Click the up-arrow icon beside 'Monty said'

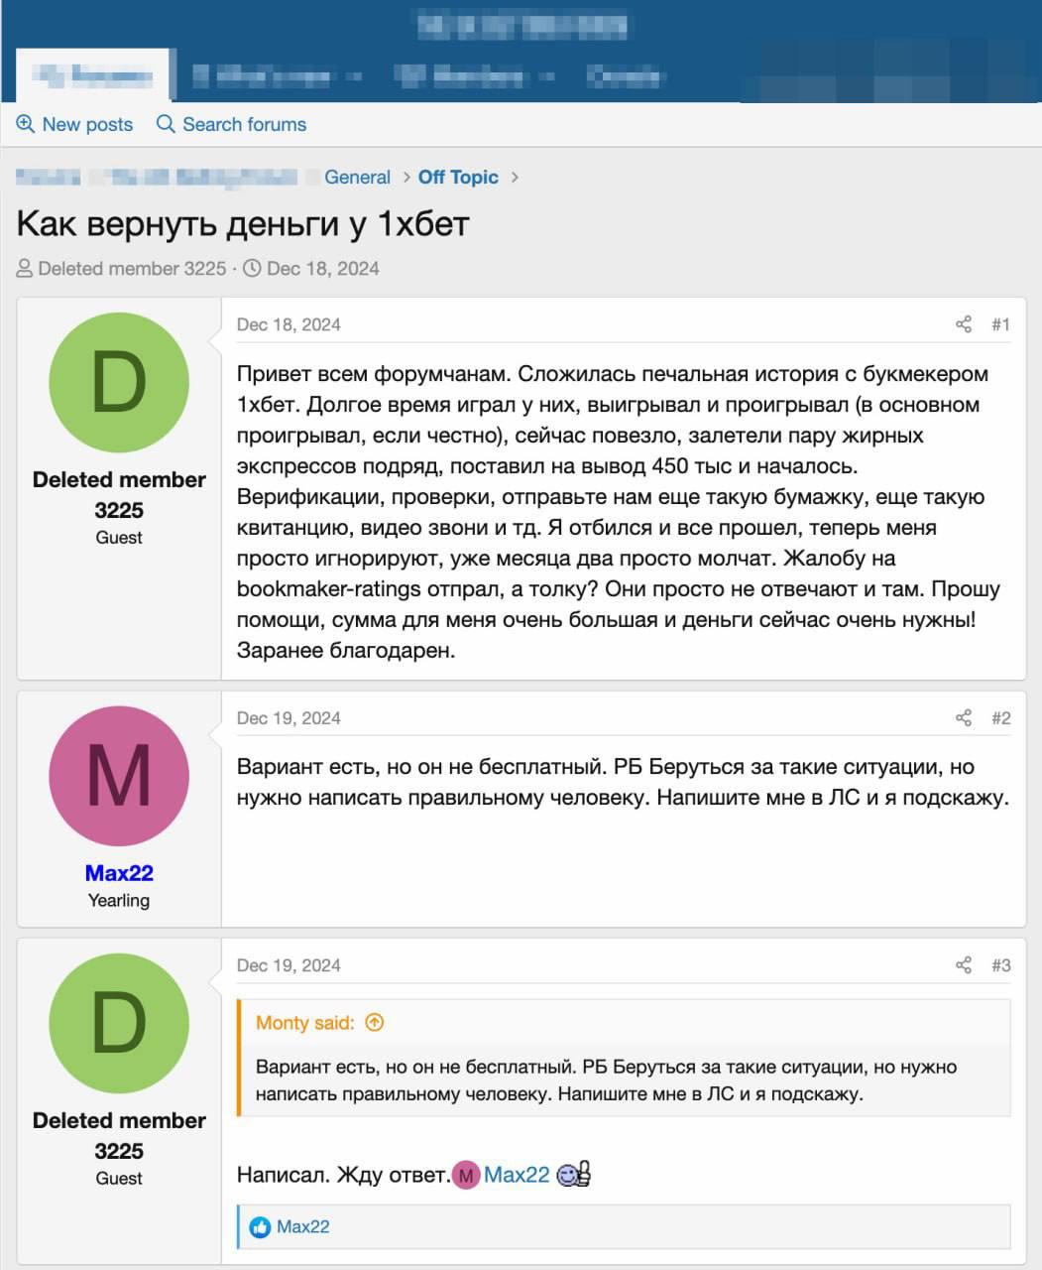[375, 1022]
